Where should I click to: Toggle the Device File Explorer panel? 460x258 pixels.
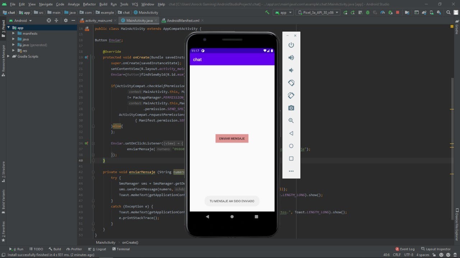click(x=457, y=225)
